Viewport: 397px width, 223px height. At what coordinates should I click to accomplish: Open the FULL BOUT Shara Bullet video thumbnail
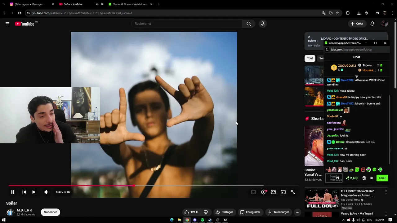coord(322,199)
